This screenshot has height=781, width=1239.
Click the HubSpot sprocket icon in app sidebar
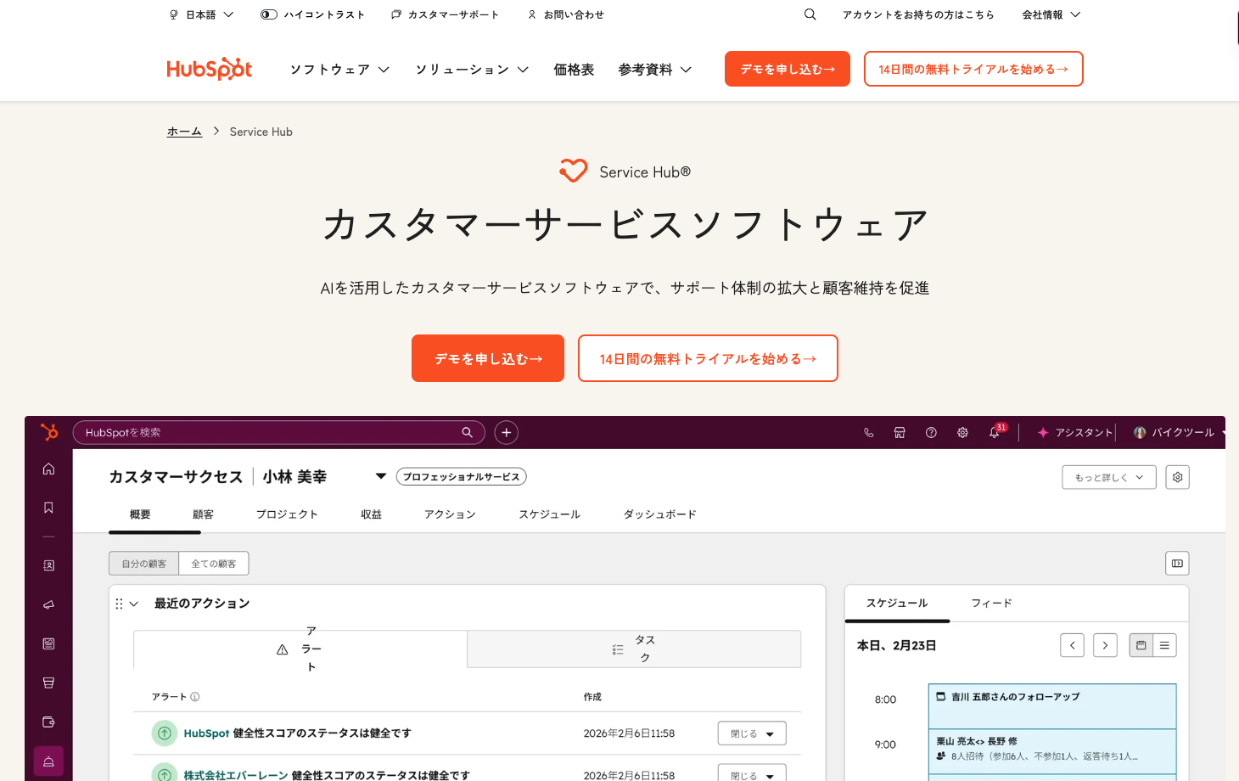(49, 432)
